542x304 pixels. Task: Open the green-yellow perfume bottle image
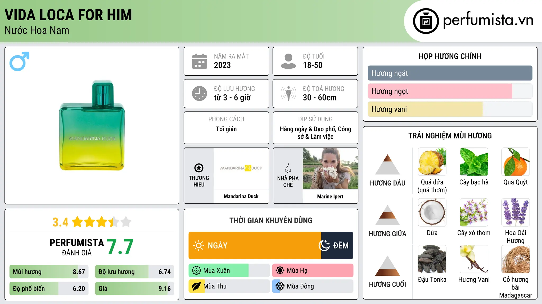tap(92, 126)
